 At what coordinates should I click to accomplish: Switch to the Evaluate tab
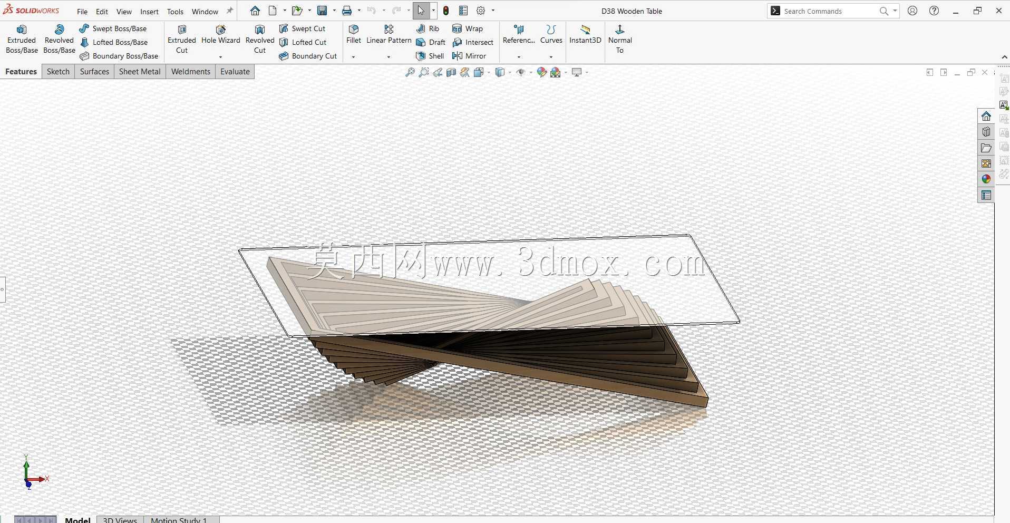(x=235, y=72)
